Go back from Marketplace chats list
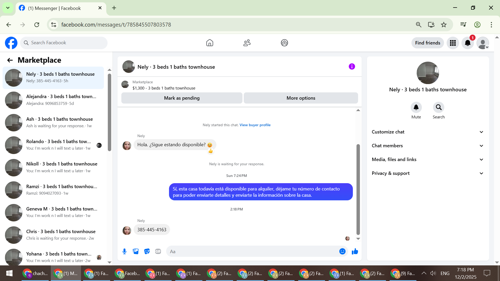This screenshot has width=500, height=281. (10, 60)
